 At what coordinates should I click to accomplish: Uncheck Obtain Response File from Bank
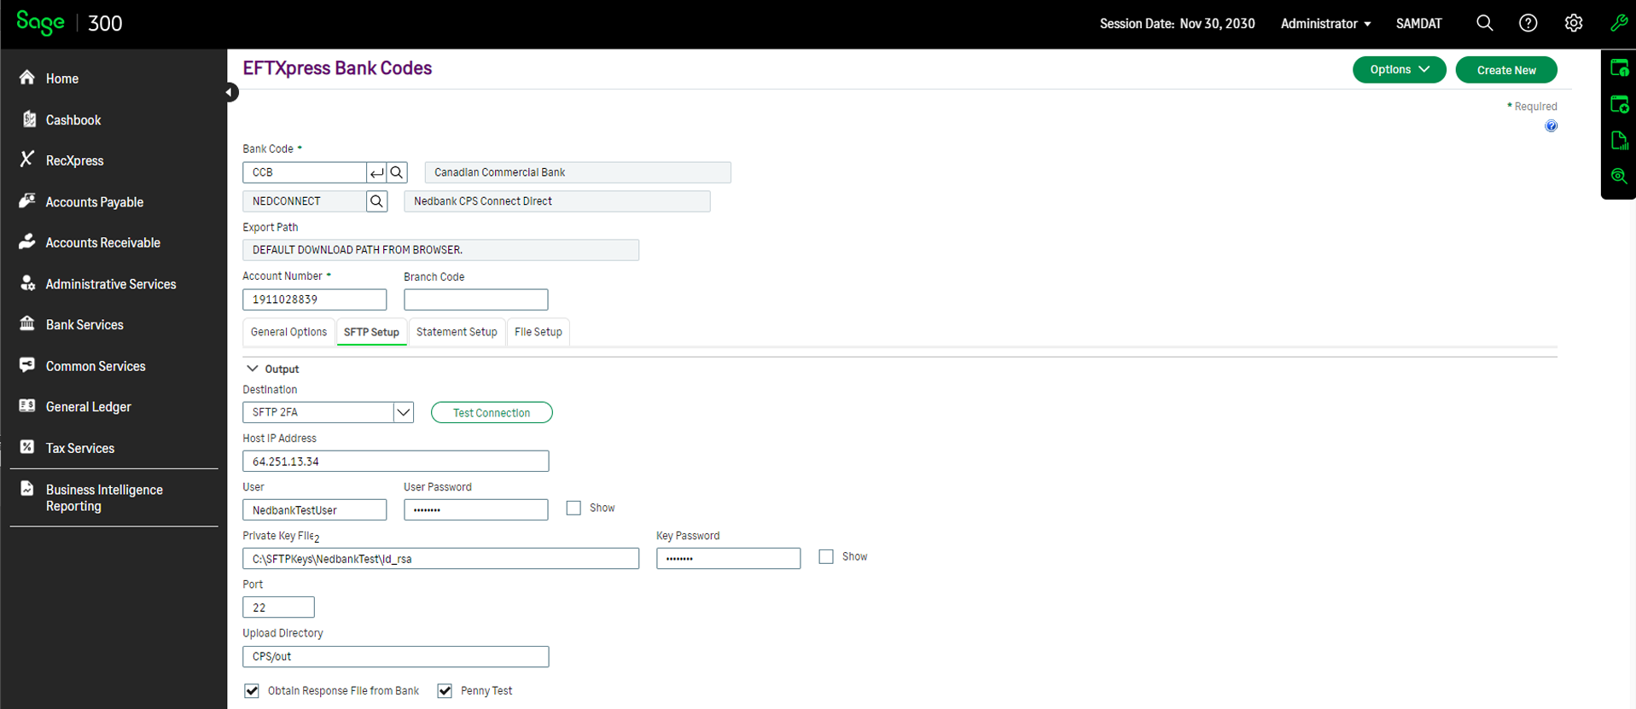pyautogui.click(x=252, y=690)
